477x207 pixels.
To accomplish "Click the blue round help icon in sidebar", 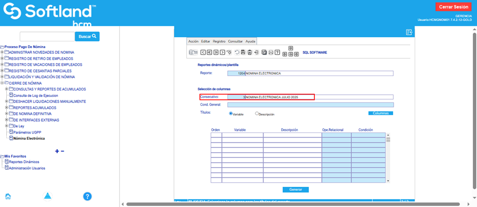I will pos(88,196).
